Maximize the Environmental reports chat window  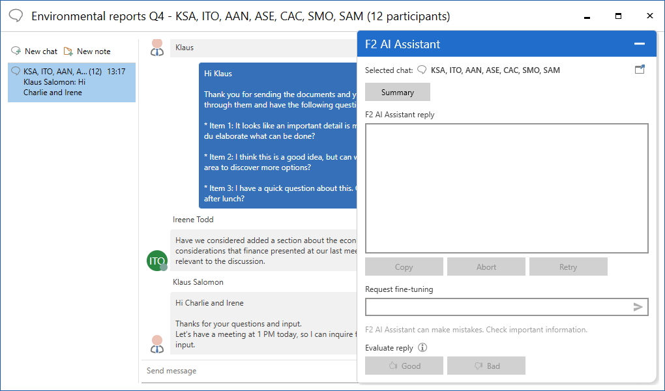[618, 16]
